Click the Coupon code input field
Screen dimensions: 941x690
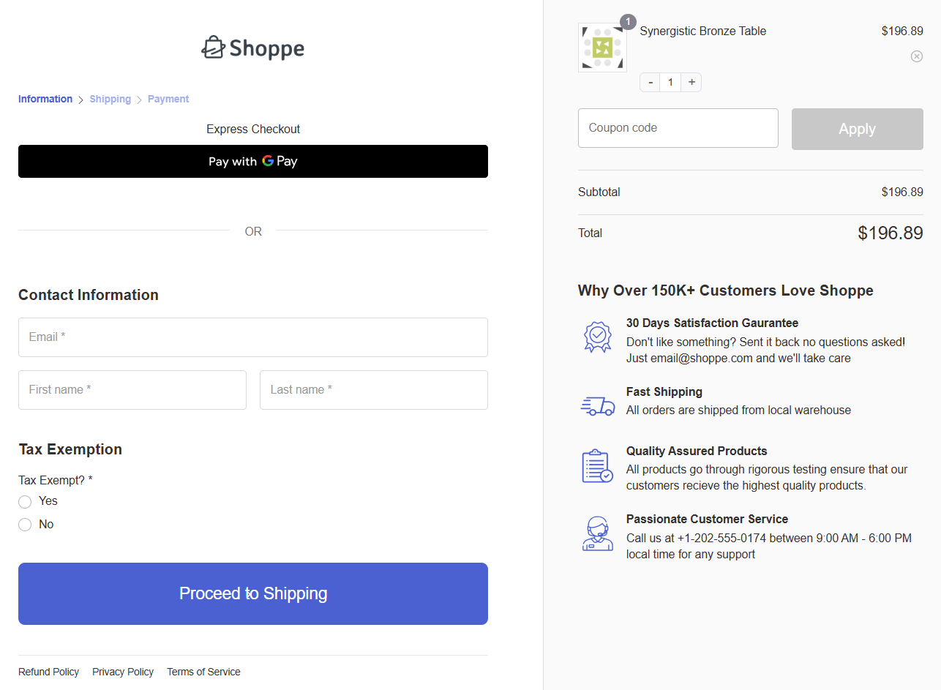pyautogui.click(x=678, y=128)
